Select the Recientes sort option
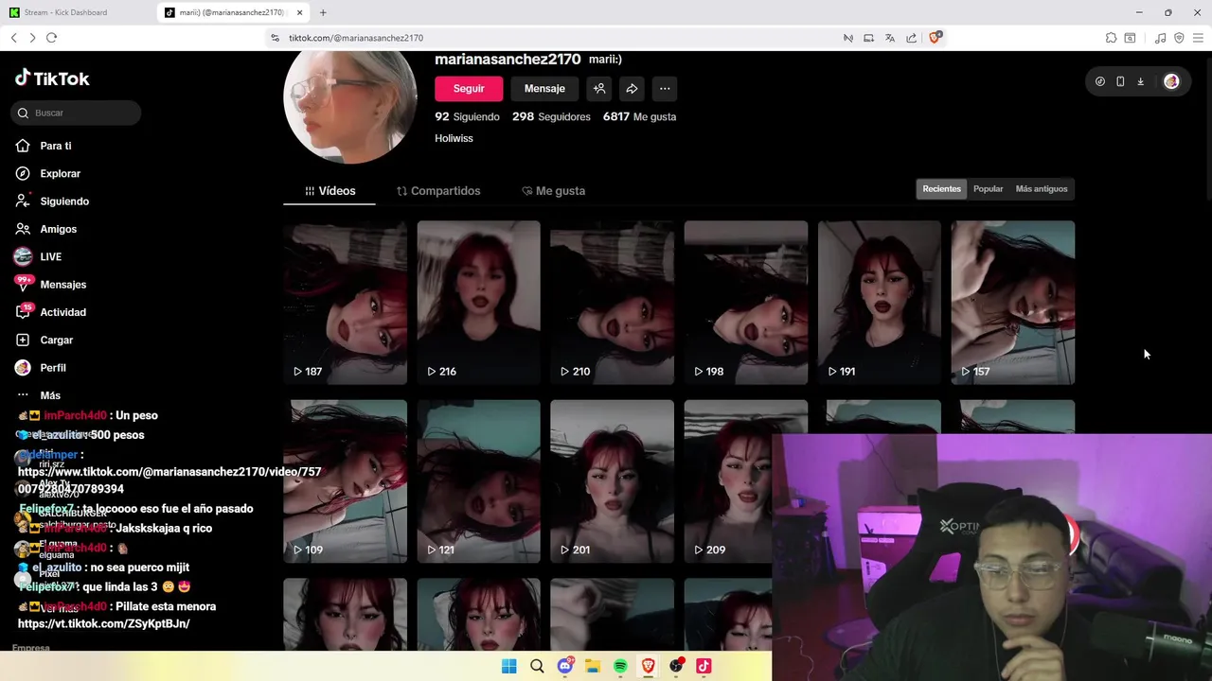Image resolution: width=1212 pixels, height=681 pixels. [x=941, y=189]
